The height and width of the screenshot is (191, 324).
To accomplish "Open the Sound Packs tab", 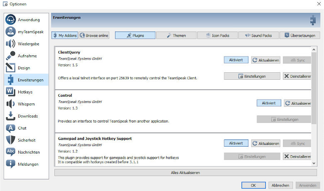I will point(258,36).
